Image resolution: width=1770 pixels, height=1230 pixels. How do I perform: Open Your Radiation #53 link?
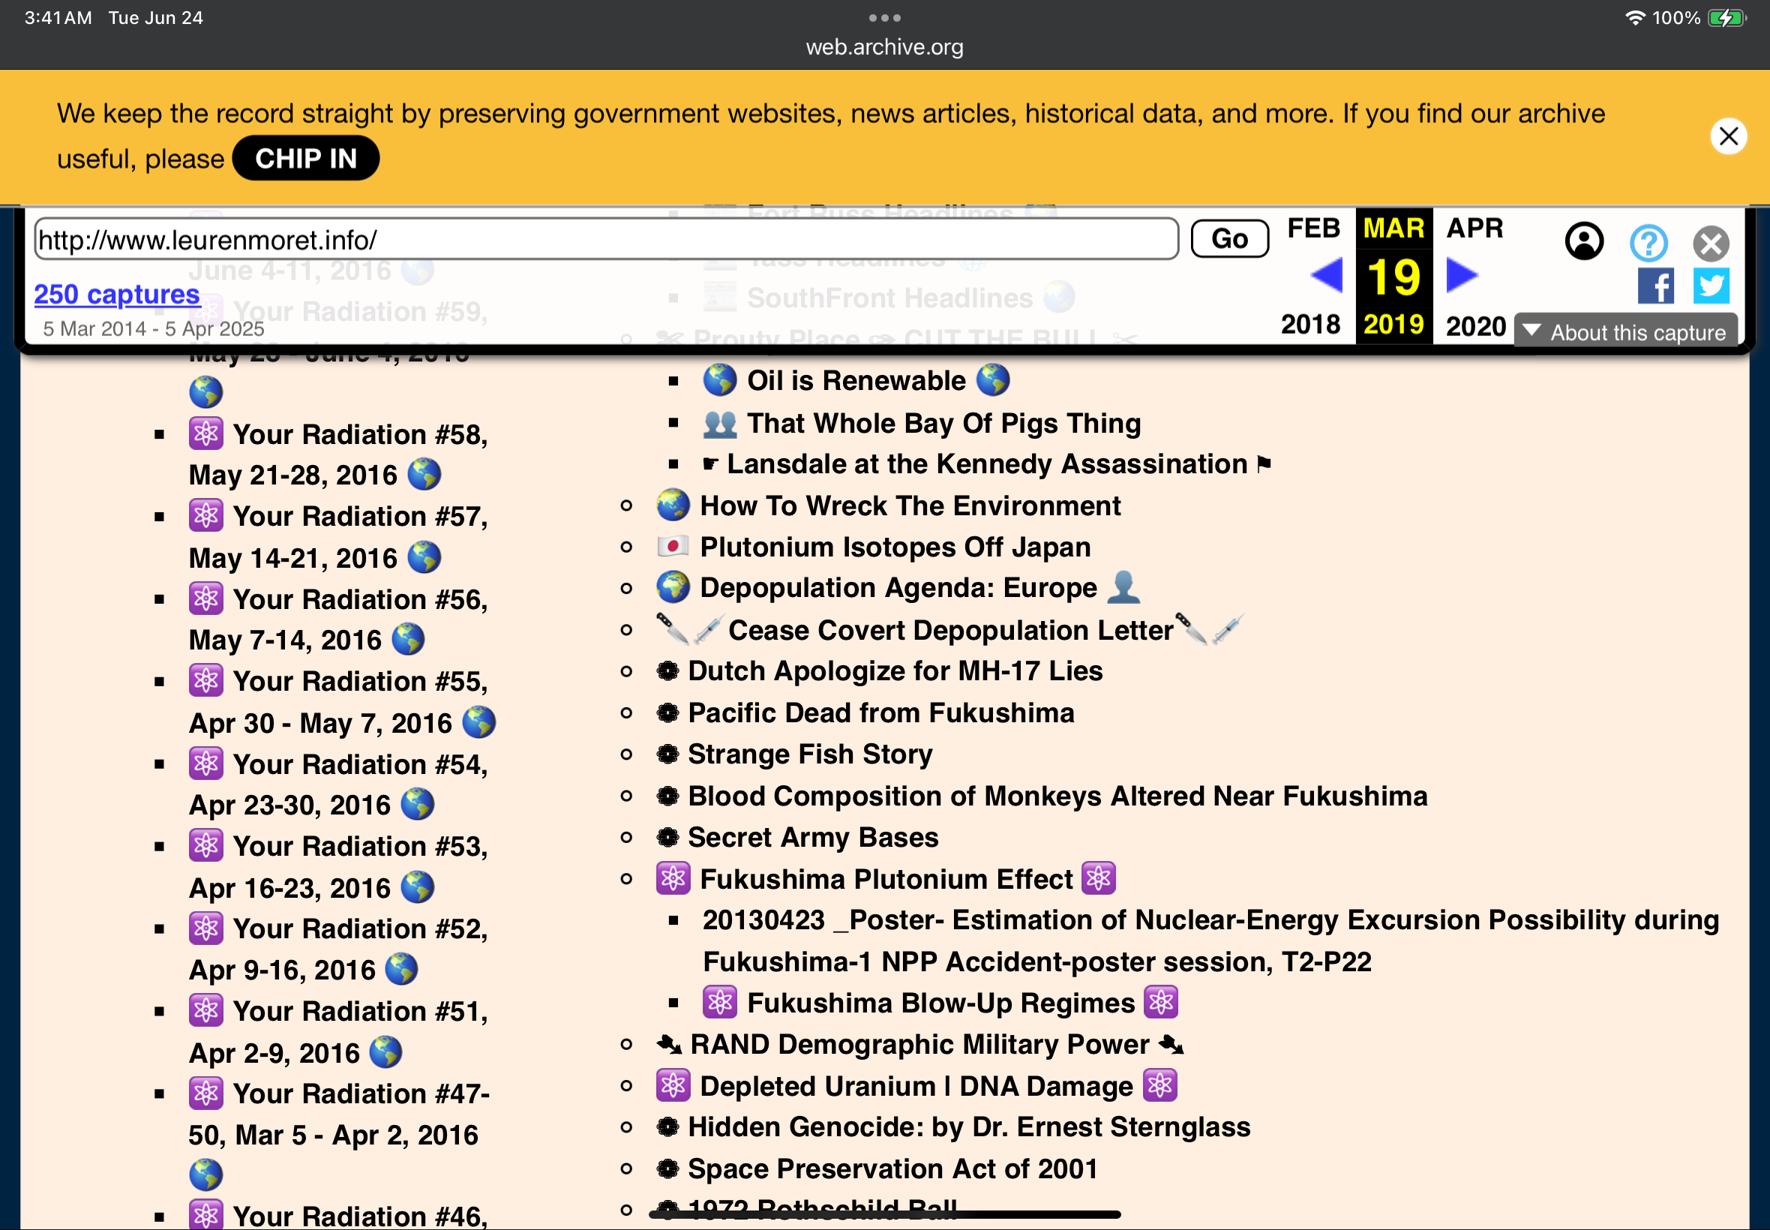pyautogui.click(x=338, y=867)
